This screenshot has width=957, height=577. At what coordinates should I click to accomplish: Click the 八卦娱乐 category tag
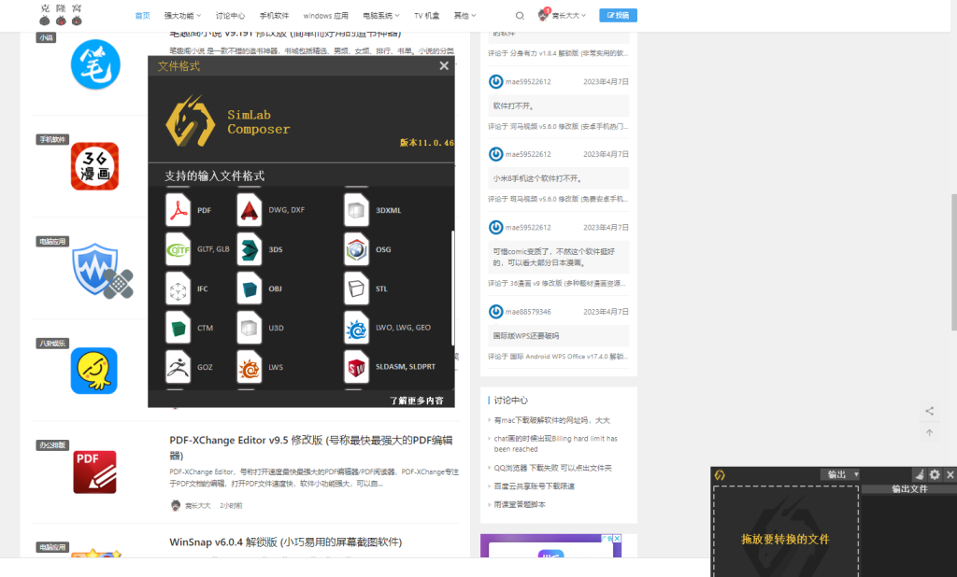tap(52, 343)
